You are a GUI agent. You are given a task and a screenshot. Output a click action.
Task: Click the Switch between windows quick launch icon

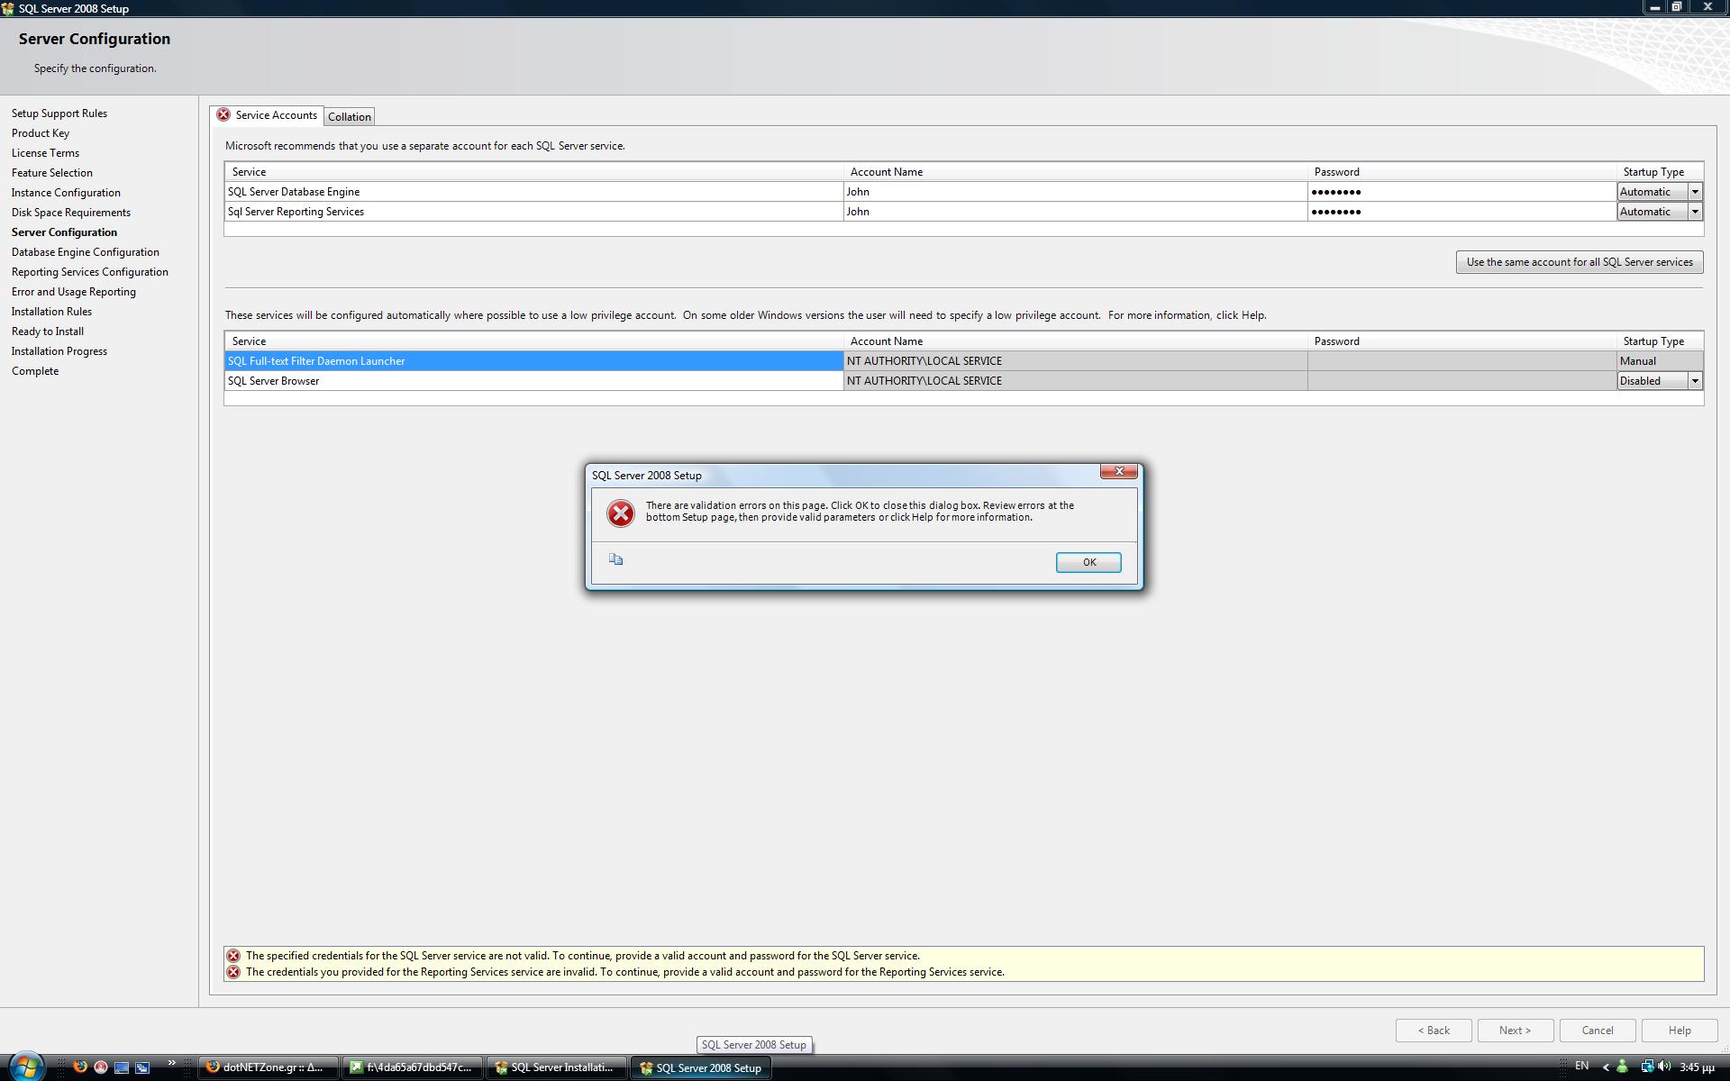[142, 1067]
